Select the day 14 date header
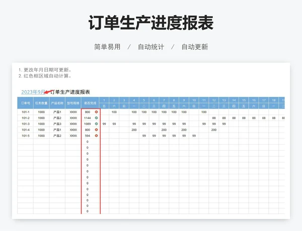This screenshot has width=302, height=231. [x=234, y=100]
